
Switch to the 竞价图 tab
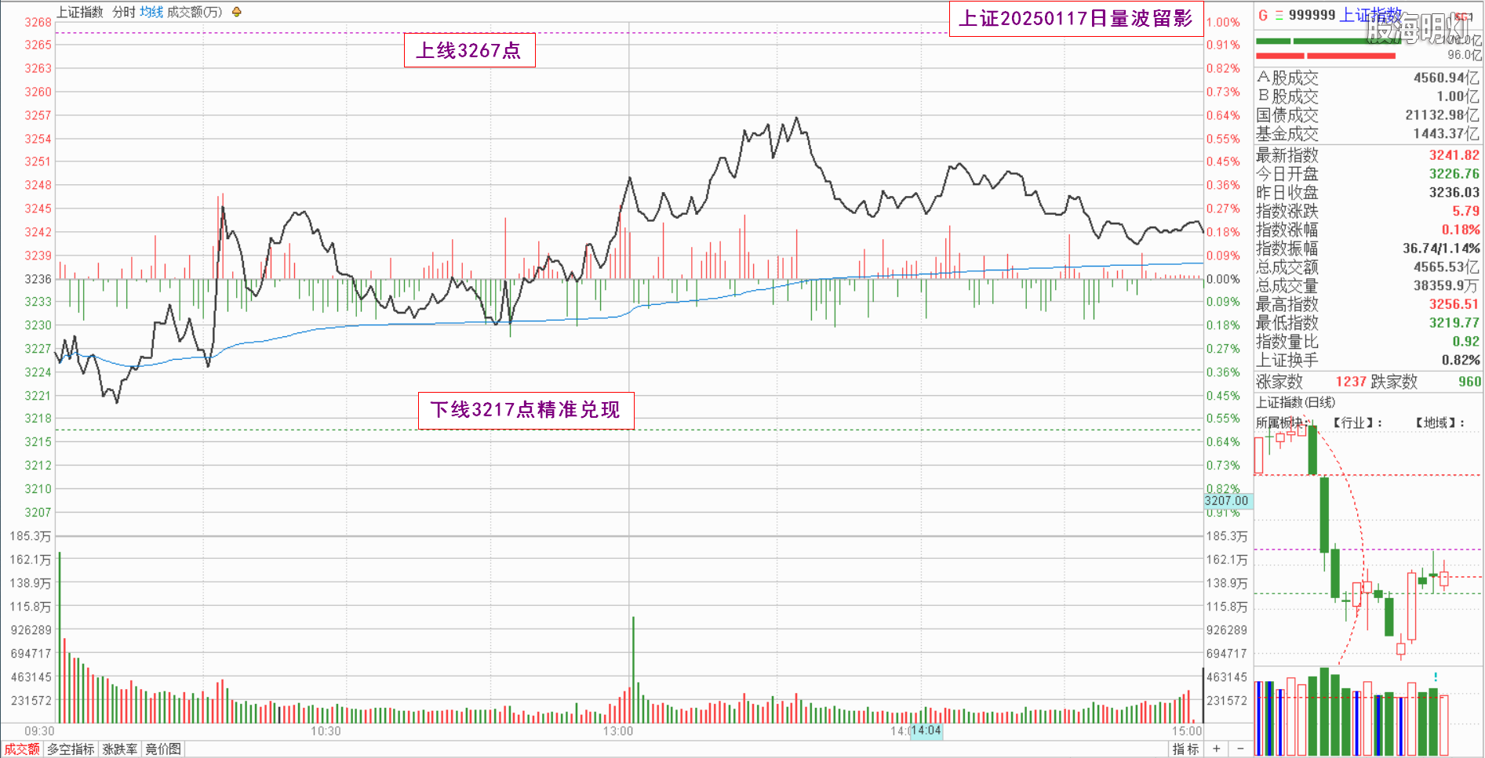[163, 749]
